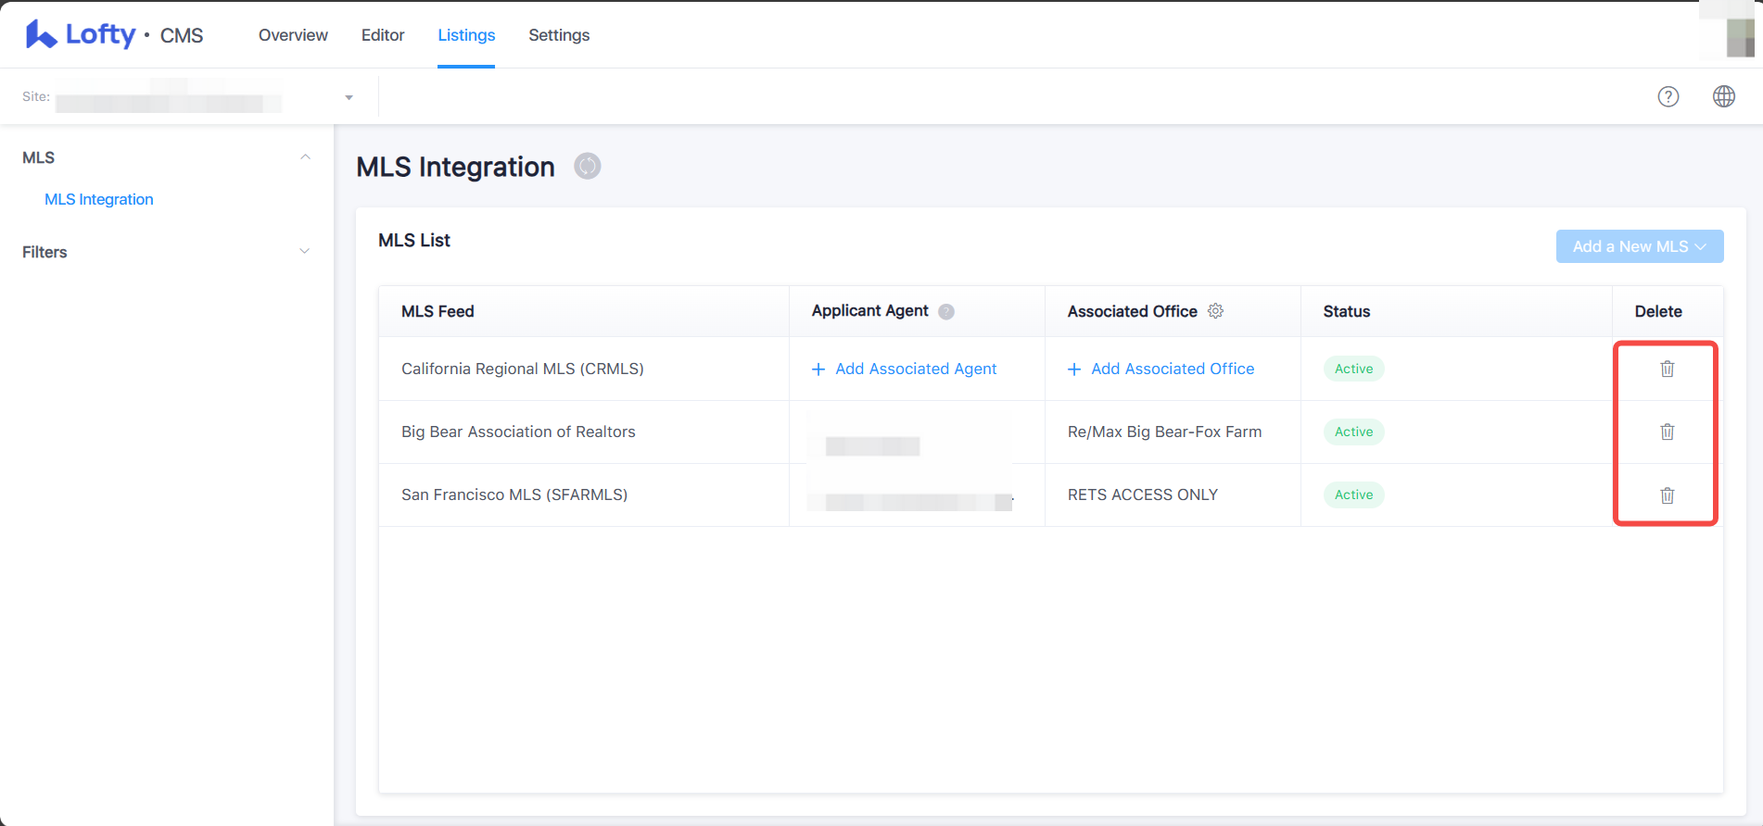Click the blurred site name field
This screenshot has height=826, width=1763.
tap(169, 96)
